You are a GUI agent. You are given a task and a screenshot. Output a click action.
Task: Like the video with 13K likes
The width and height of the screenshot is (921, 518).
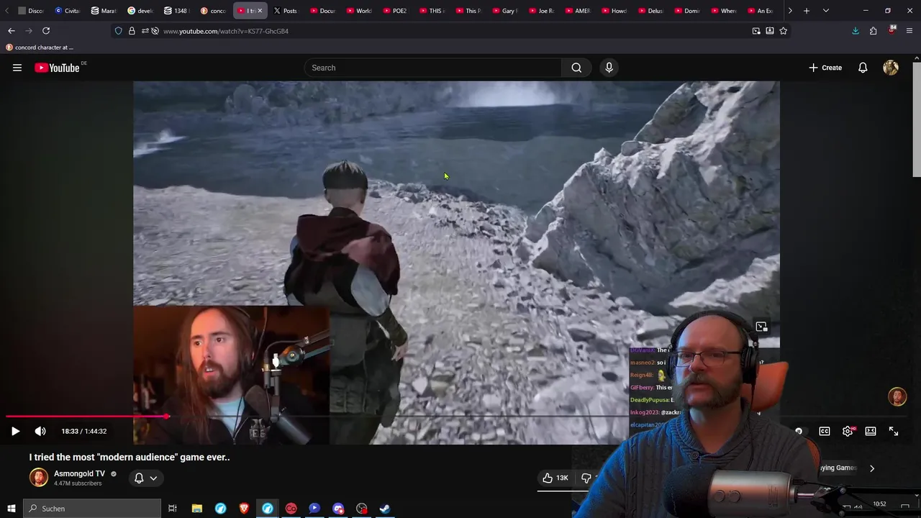coord(555,478)
